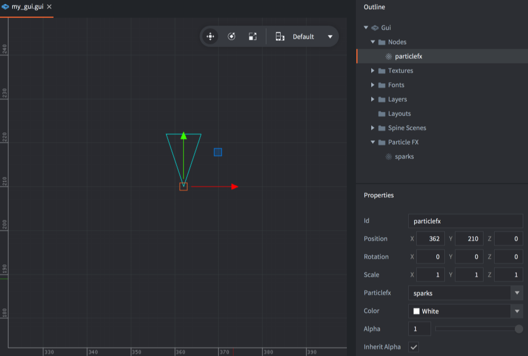Screen dimensions: 528x356
Task: Close the my_gui.gui tab
Action: 48,7
